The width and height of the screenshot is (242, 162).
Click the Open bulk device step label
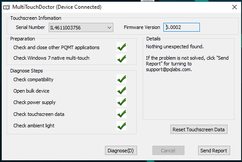31,91
